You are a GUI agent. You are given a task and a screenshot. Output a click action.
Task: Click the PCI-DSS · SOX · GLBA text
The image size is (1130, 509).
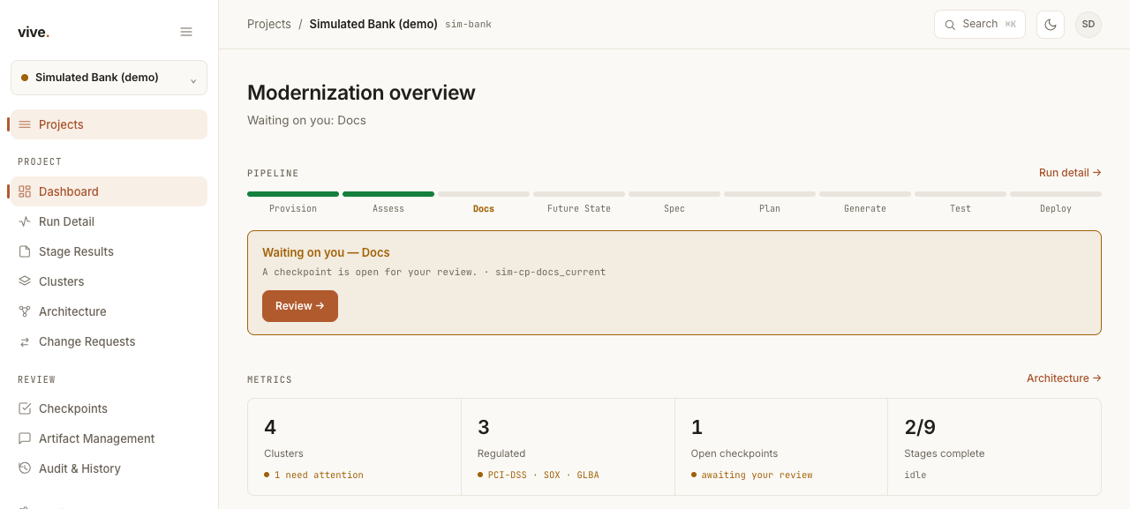544,475
